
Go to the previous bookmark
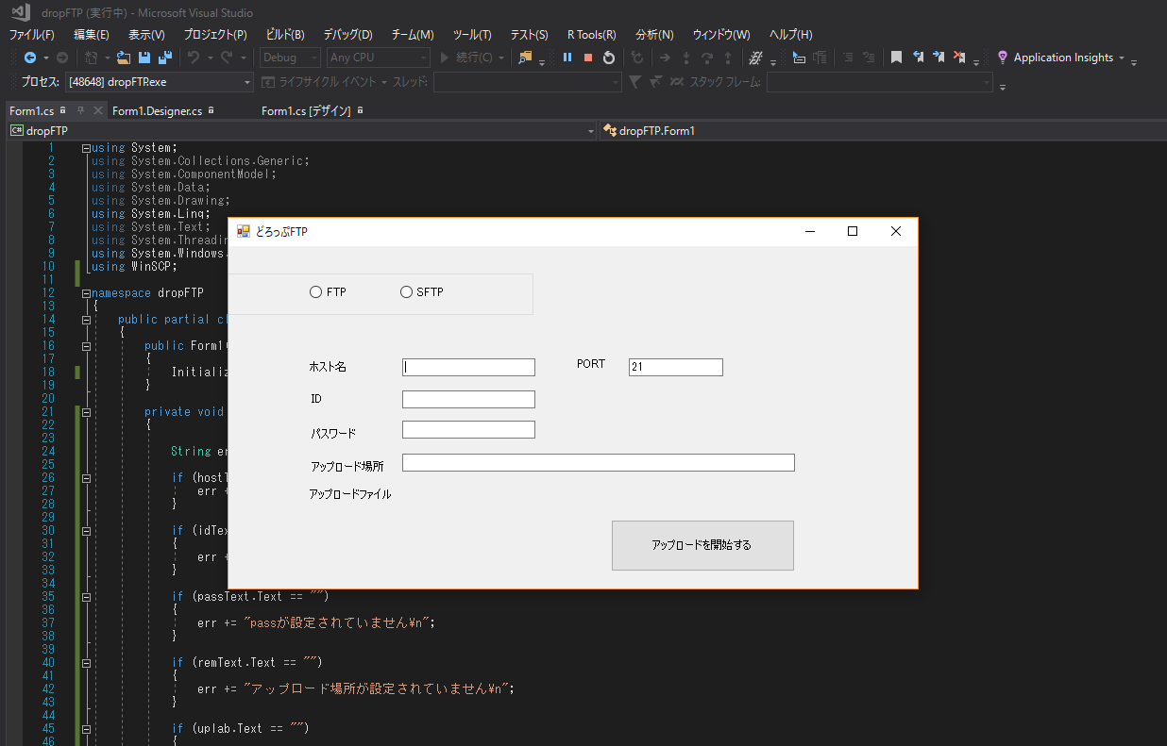(918, 58)
